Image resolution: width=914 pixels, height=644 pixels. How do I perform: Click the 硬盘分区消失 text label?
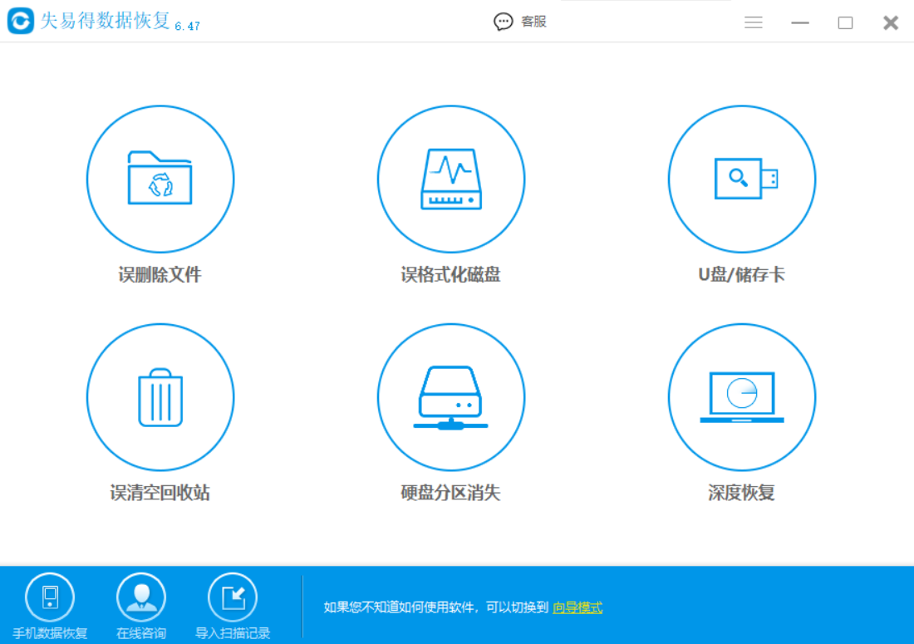point(451,493)
